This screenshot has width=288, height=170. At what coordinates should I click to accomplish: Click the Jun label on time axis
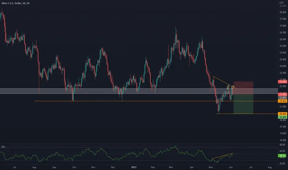[x=231, y=167]
